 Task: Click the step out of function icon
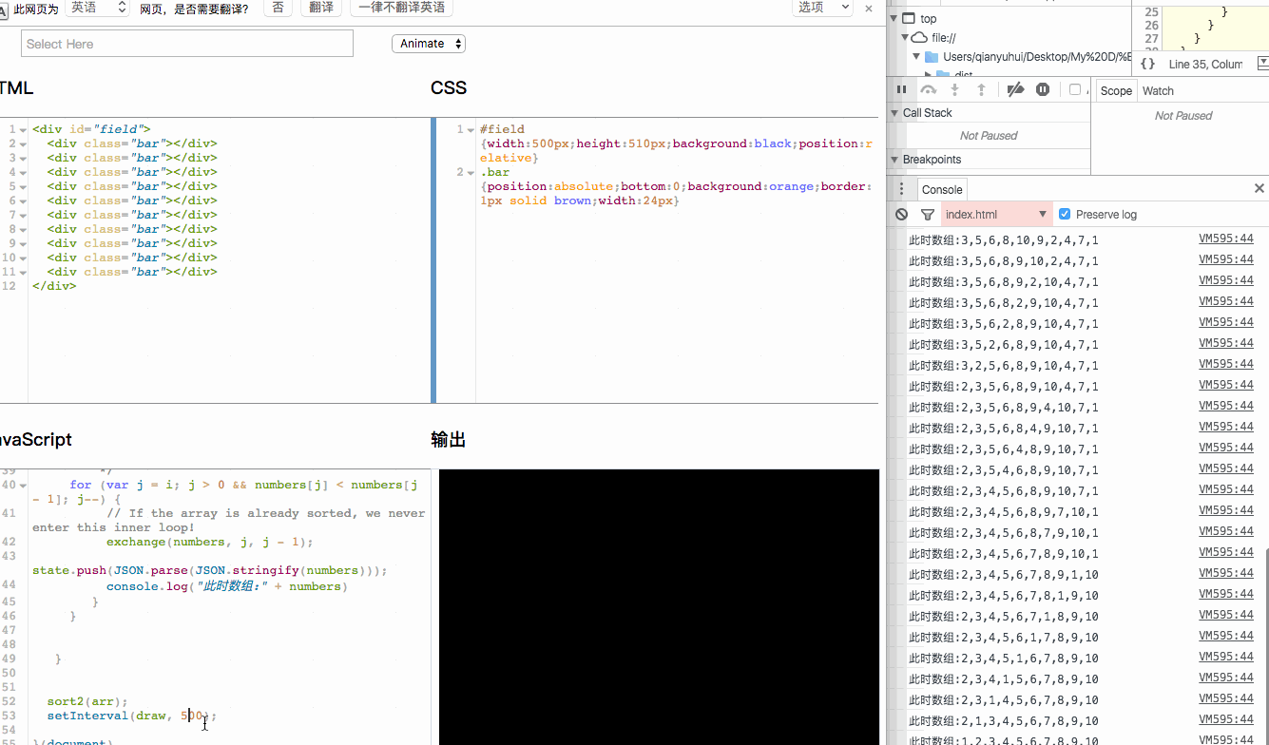tap(982, 89)
